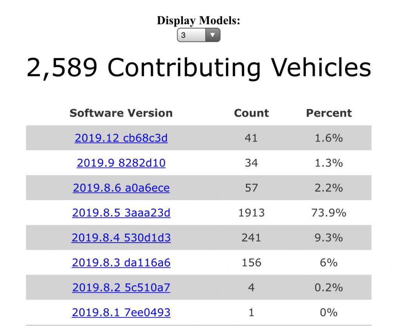This screenshot has width=401, height=326.
Task: Open the 2019.8.1 7ee0493 version link
Action: tap(121, 312)
